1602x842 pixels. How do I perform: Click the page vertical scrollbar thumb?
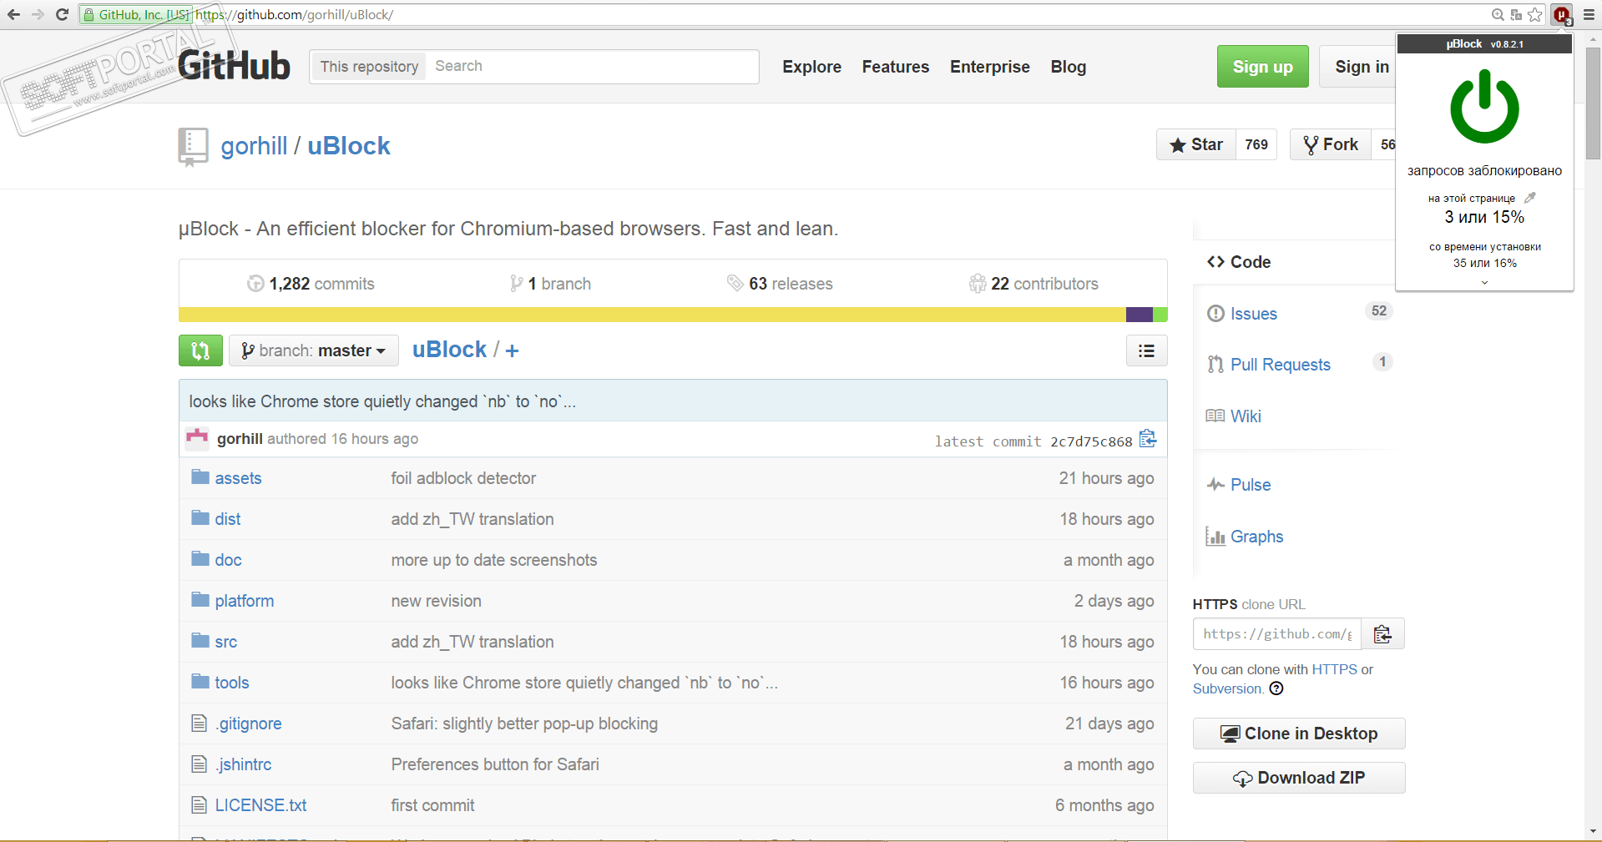coord(1593,103)
